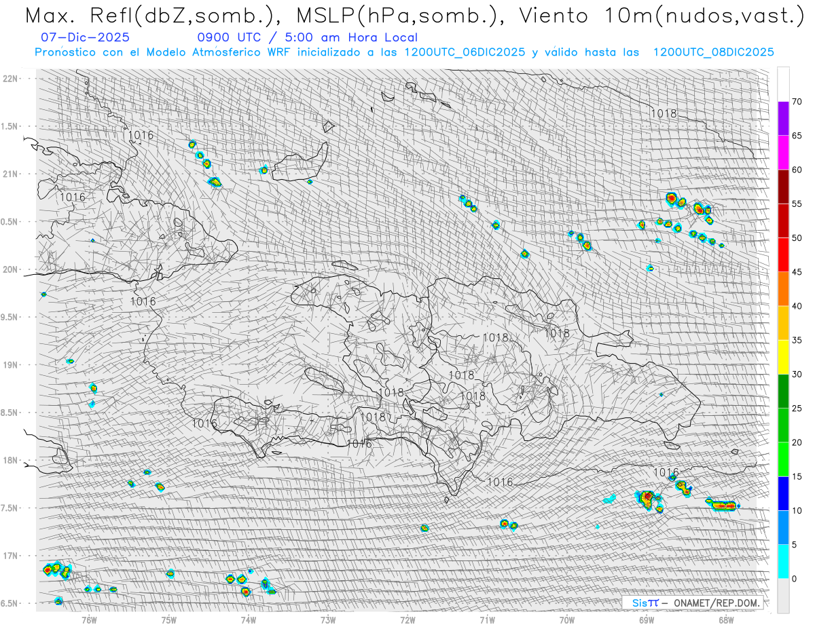
Task: Click the magenta 60–65 dBZ band
Action: 783,153
